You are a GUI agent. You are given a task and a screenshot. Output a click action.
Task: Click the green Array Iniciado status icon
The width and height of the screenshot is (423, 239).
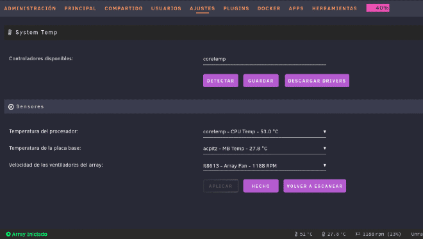(8, 234)
